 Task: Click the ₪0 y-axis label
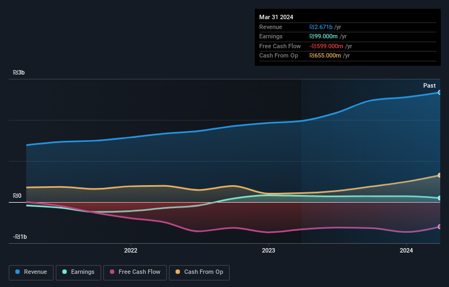click(x=17, y=196)
